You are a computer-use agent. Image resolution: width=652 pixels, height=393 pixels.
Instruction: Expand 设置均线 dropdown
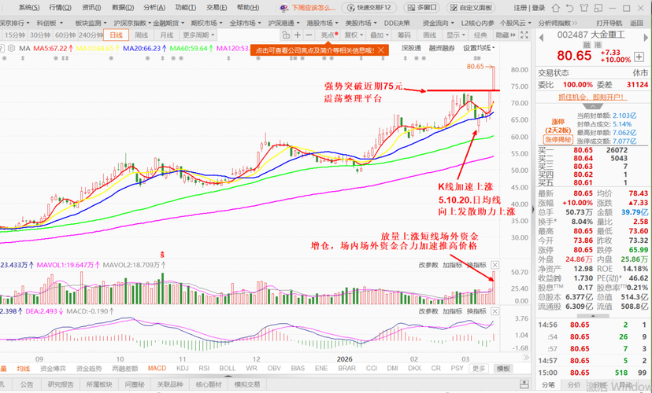click(479, 48)
